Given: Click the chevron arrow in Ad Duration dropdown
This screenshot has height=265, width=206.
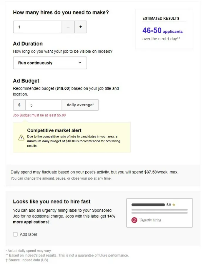Looking at the screenshot, I should pyautogui.click(x=80, y=63).
